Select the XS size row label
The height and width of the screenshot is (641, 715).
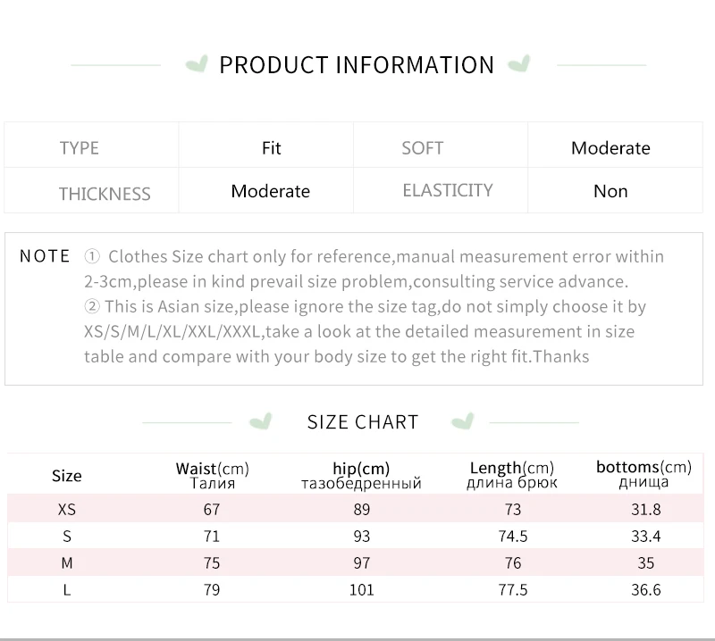(67, 510)
